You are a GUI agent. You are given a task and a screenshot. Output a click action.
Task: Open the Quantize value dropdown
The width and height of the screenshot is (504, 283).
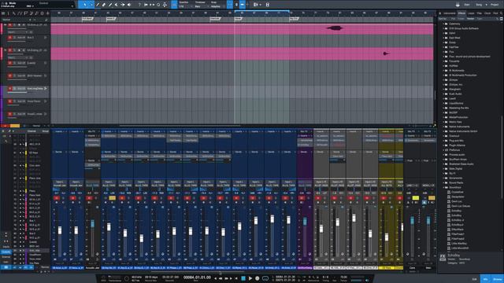pyautogui.click(x=186, y=6)
